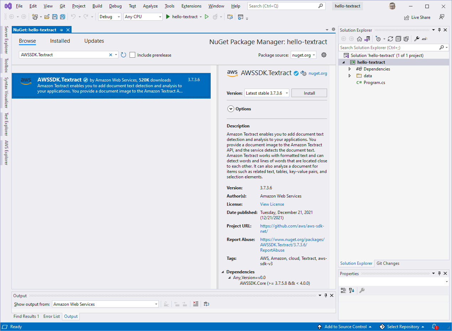Enable Include prerelease checkbox
This screenshot has height=331, width=452.
click(132, 55)
